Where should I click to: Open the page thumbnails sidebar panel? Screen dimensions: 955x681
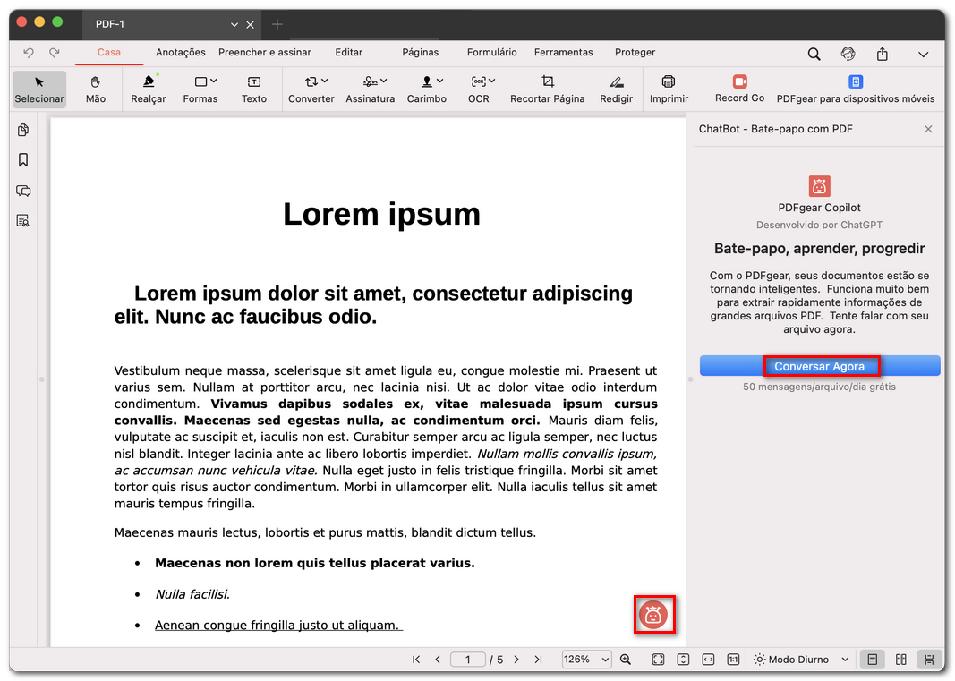[x=22, y=130]
